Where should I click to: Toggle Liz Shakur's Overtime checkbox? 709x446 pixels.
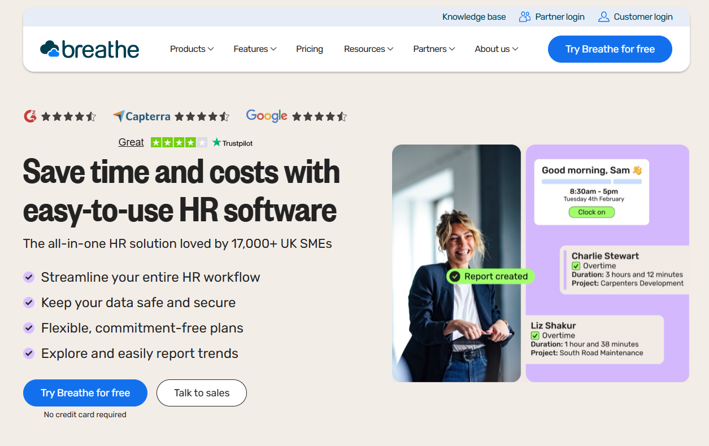pyautogui.click(x=535, y=335)
